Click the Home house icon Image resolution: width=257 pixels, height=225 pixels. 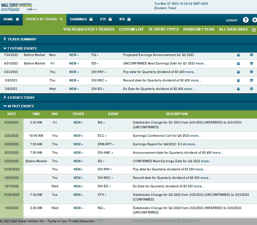tap(17, 19)
